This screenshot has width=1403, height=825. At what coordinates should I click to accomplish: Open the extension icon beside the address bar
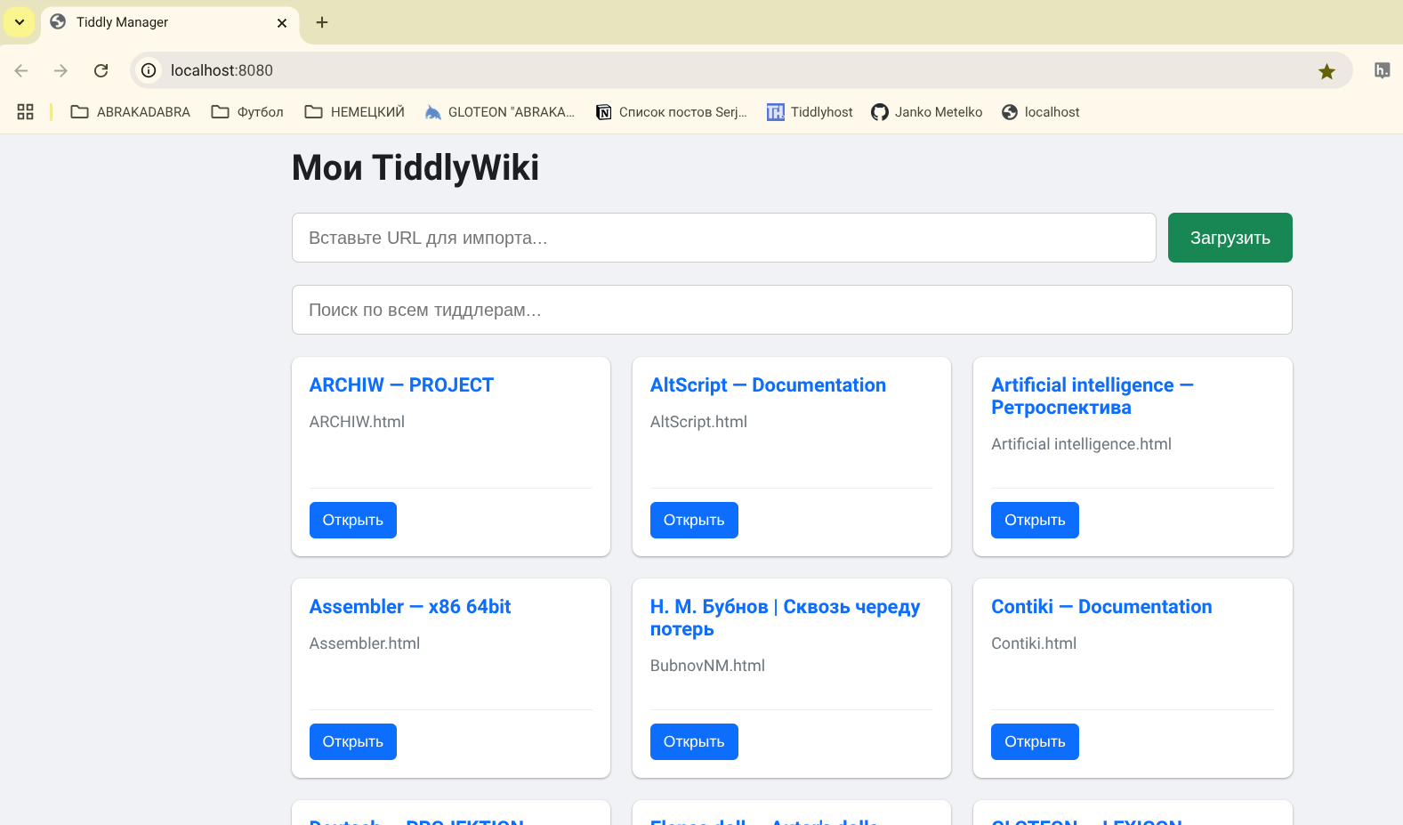(x=1382, y=70)
